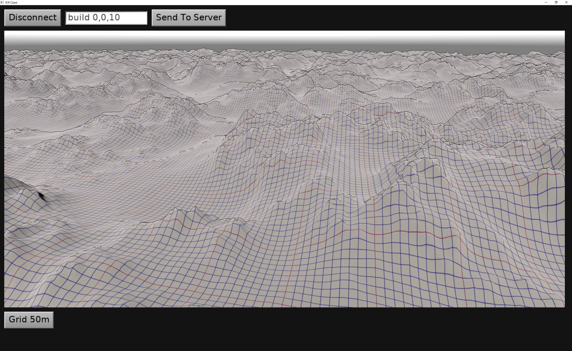
Task: Click the black shadow spot on the left hill
Action: coord(41,195)
